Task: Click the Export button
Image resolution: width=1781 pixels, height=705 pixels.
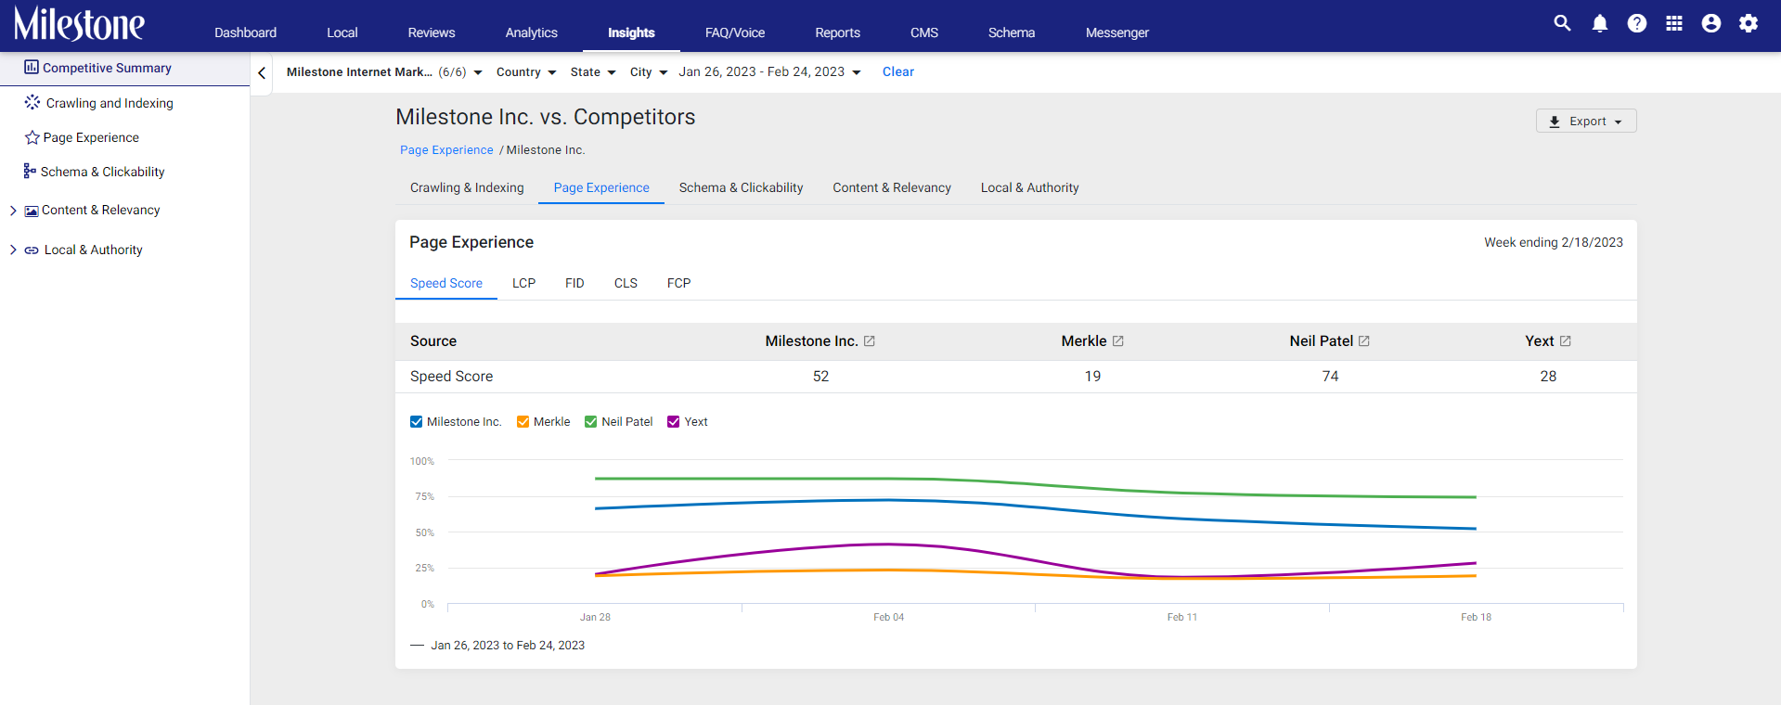Action: click(x=1586, y=122)
